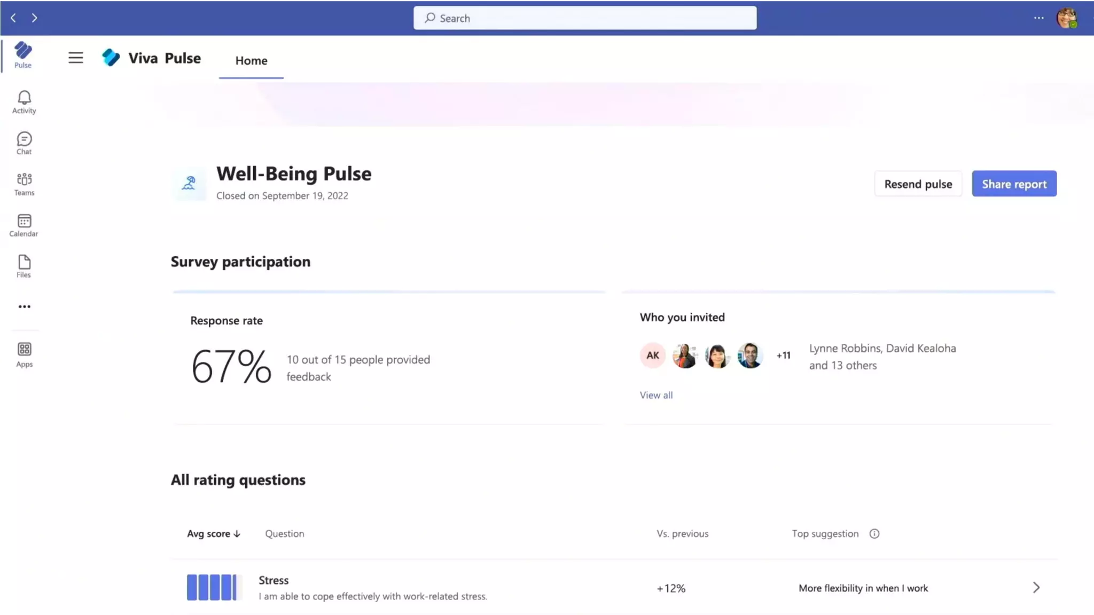Click the Top suggestion info icon

874,533
